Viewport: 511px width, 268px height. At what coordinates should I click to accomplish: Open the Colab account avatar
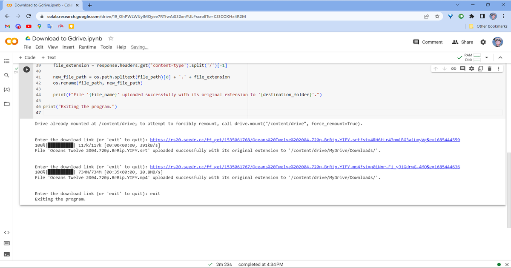pyautogui.click(x=498, y=42)
